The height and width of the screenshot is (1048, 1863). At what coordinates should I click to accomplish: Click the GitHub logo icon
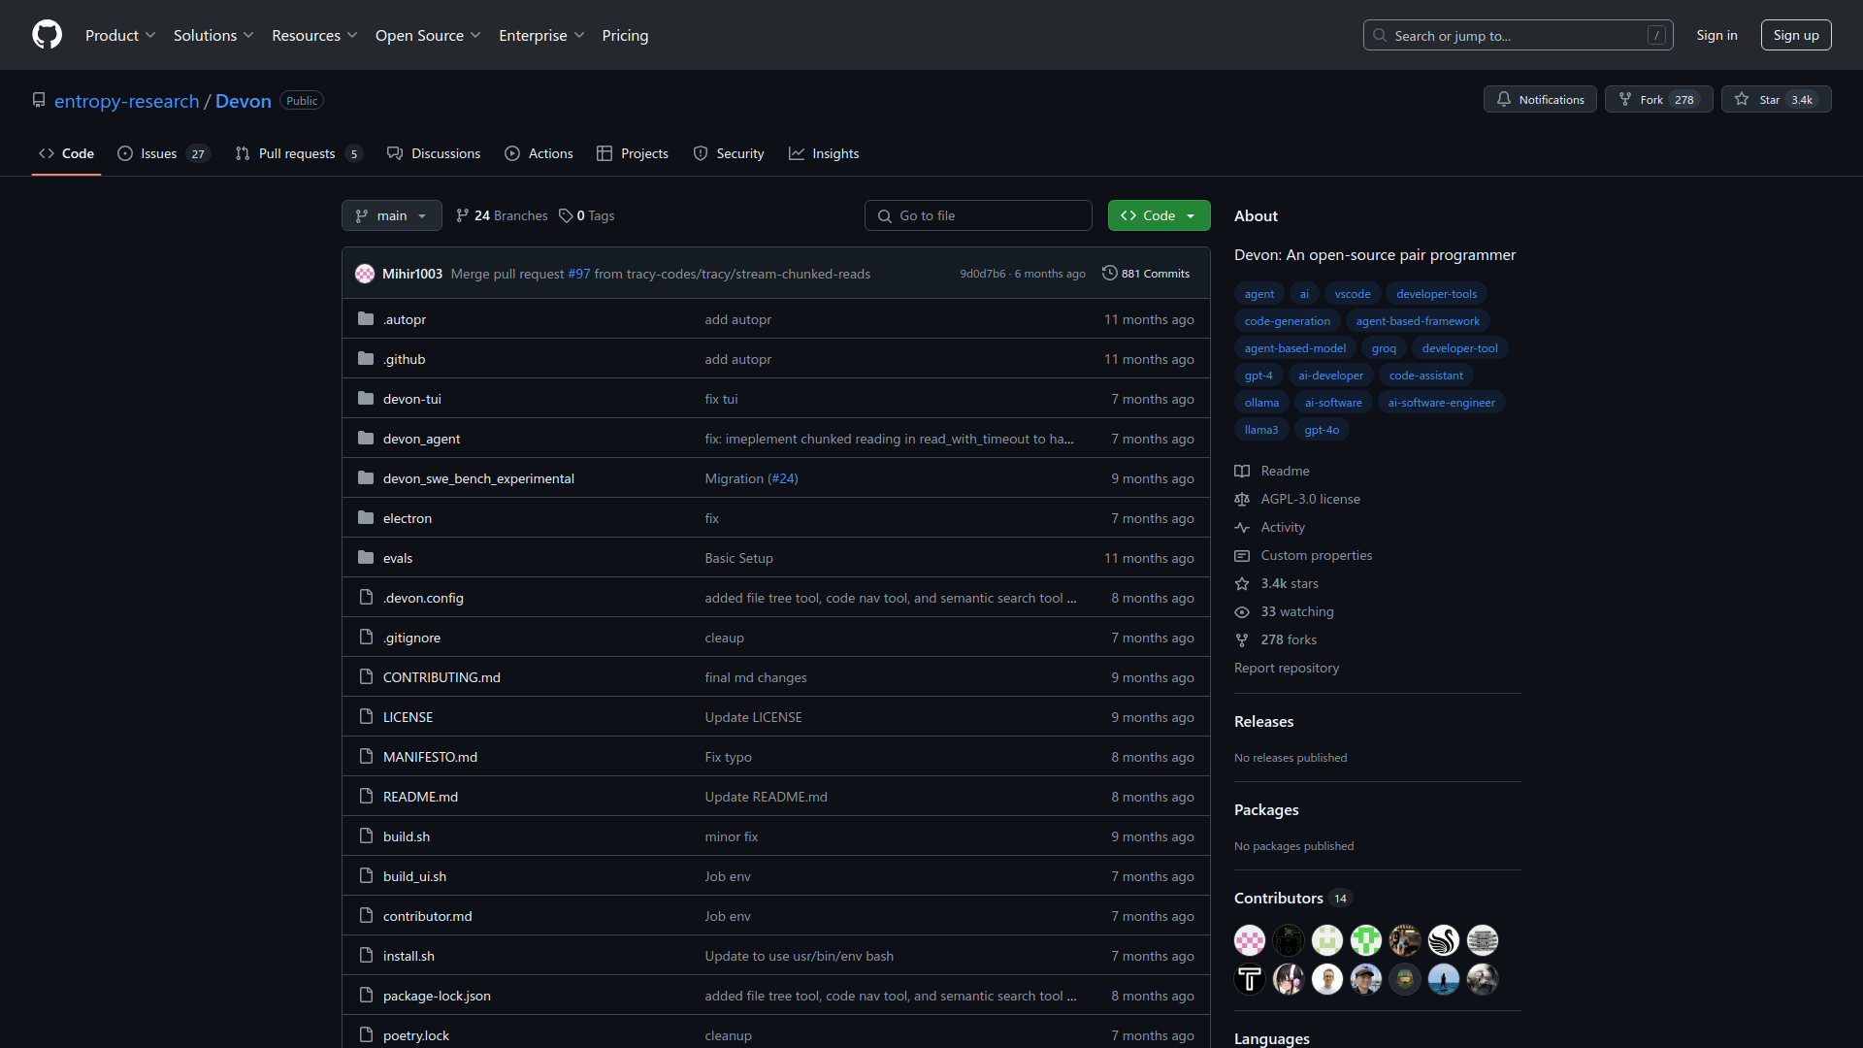click(x=47, y=35)
